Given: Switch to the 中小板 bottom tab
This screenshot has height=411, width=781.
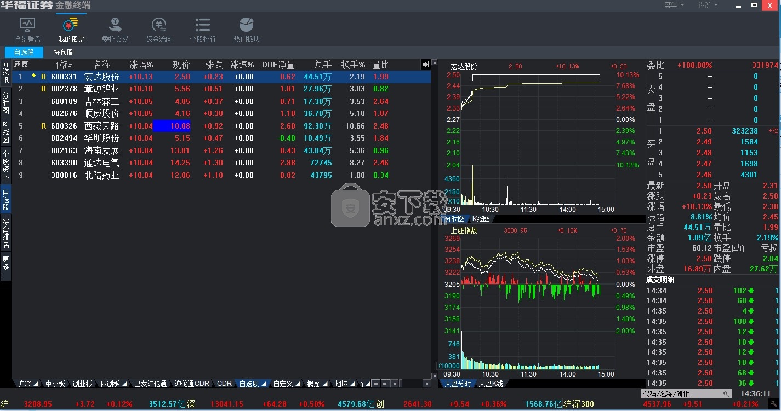Looking at the screenshot, I should pyautogui.click(x=55, y=384).
